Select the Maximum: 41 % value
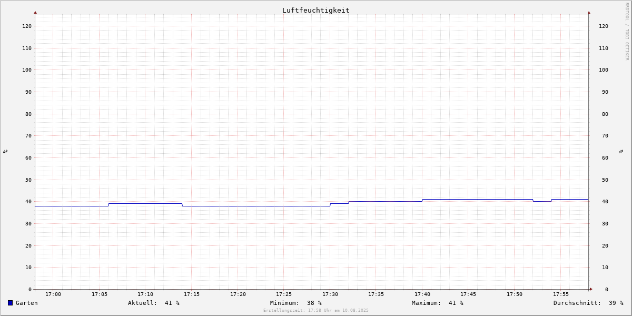Image resolution: width=632 pixels, height=316 pixels. pyautogui.click(x=438, y=303)
